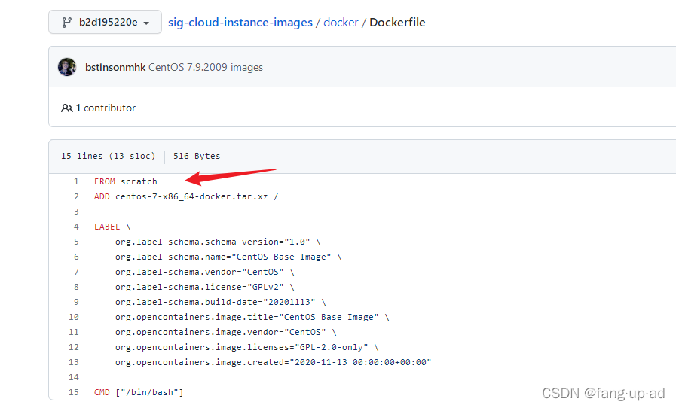Click line number 4

pos(76,227)
